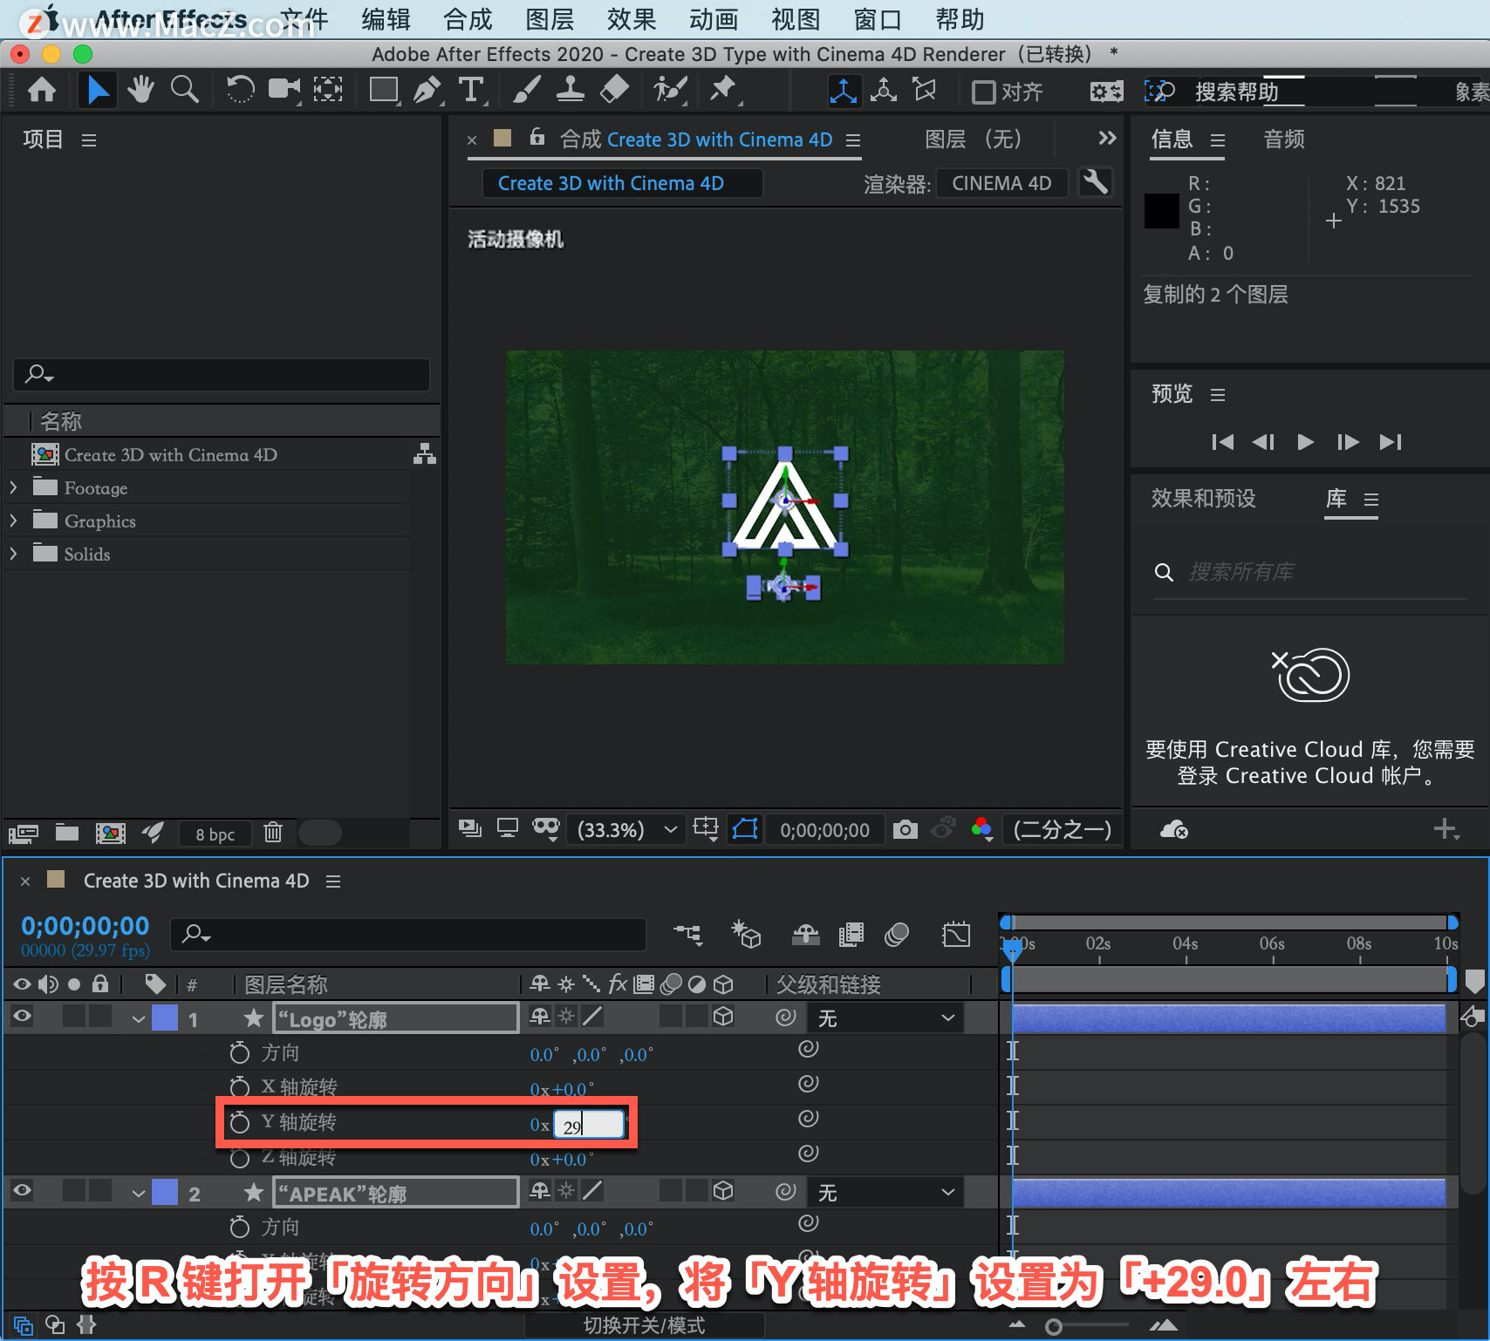Select the Hand tool
1490x1341 pixels.
pyautogui.click(x=140, y=90)
